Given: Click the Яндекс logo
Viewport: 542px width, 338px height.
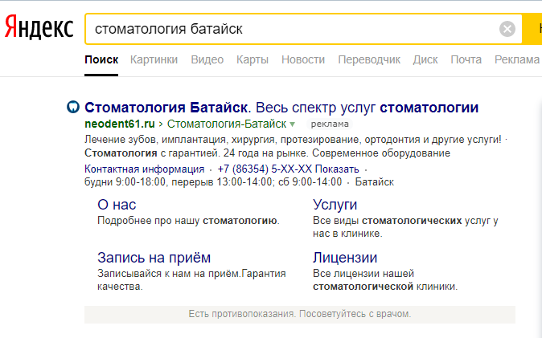Looking at the screenshot, I should coord(39,27).
